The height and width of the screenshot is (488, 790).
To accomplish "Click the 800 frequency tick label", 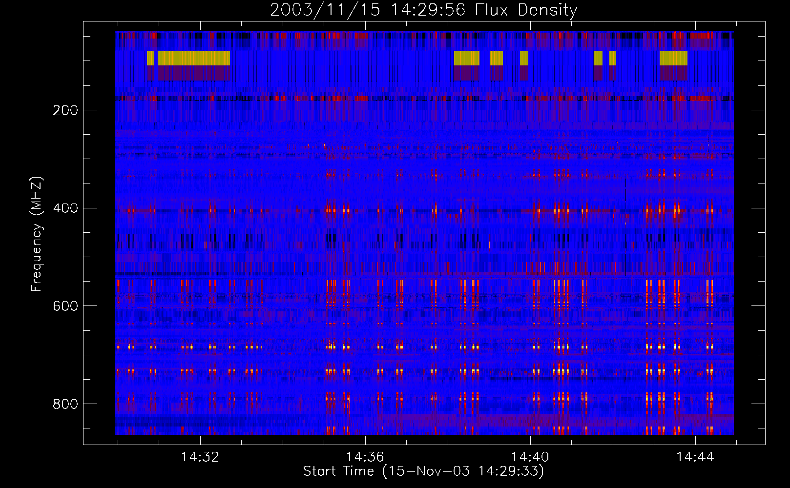I will pyautogui.click(x=65, y=404).
